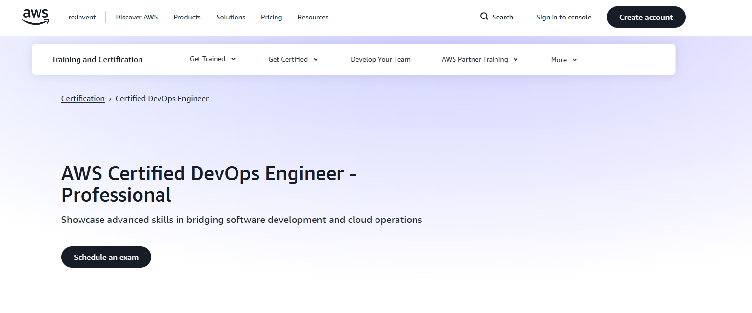Click the AWS logo

pyautogui.click(x=36, y=17)
